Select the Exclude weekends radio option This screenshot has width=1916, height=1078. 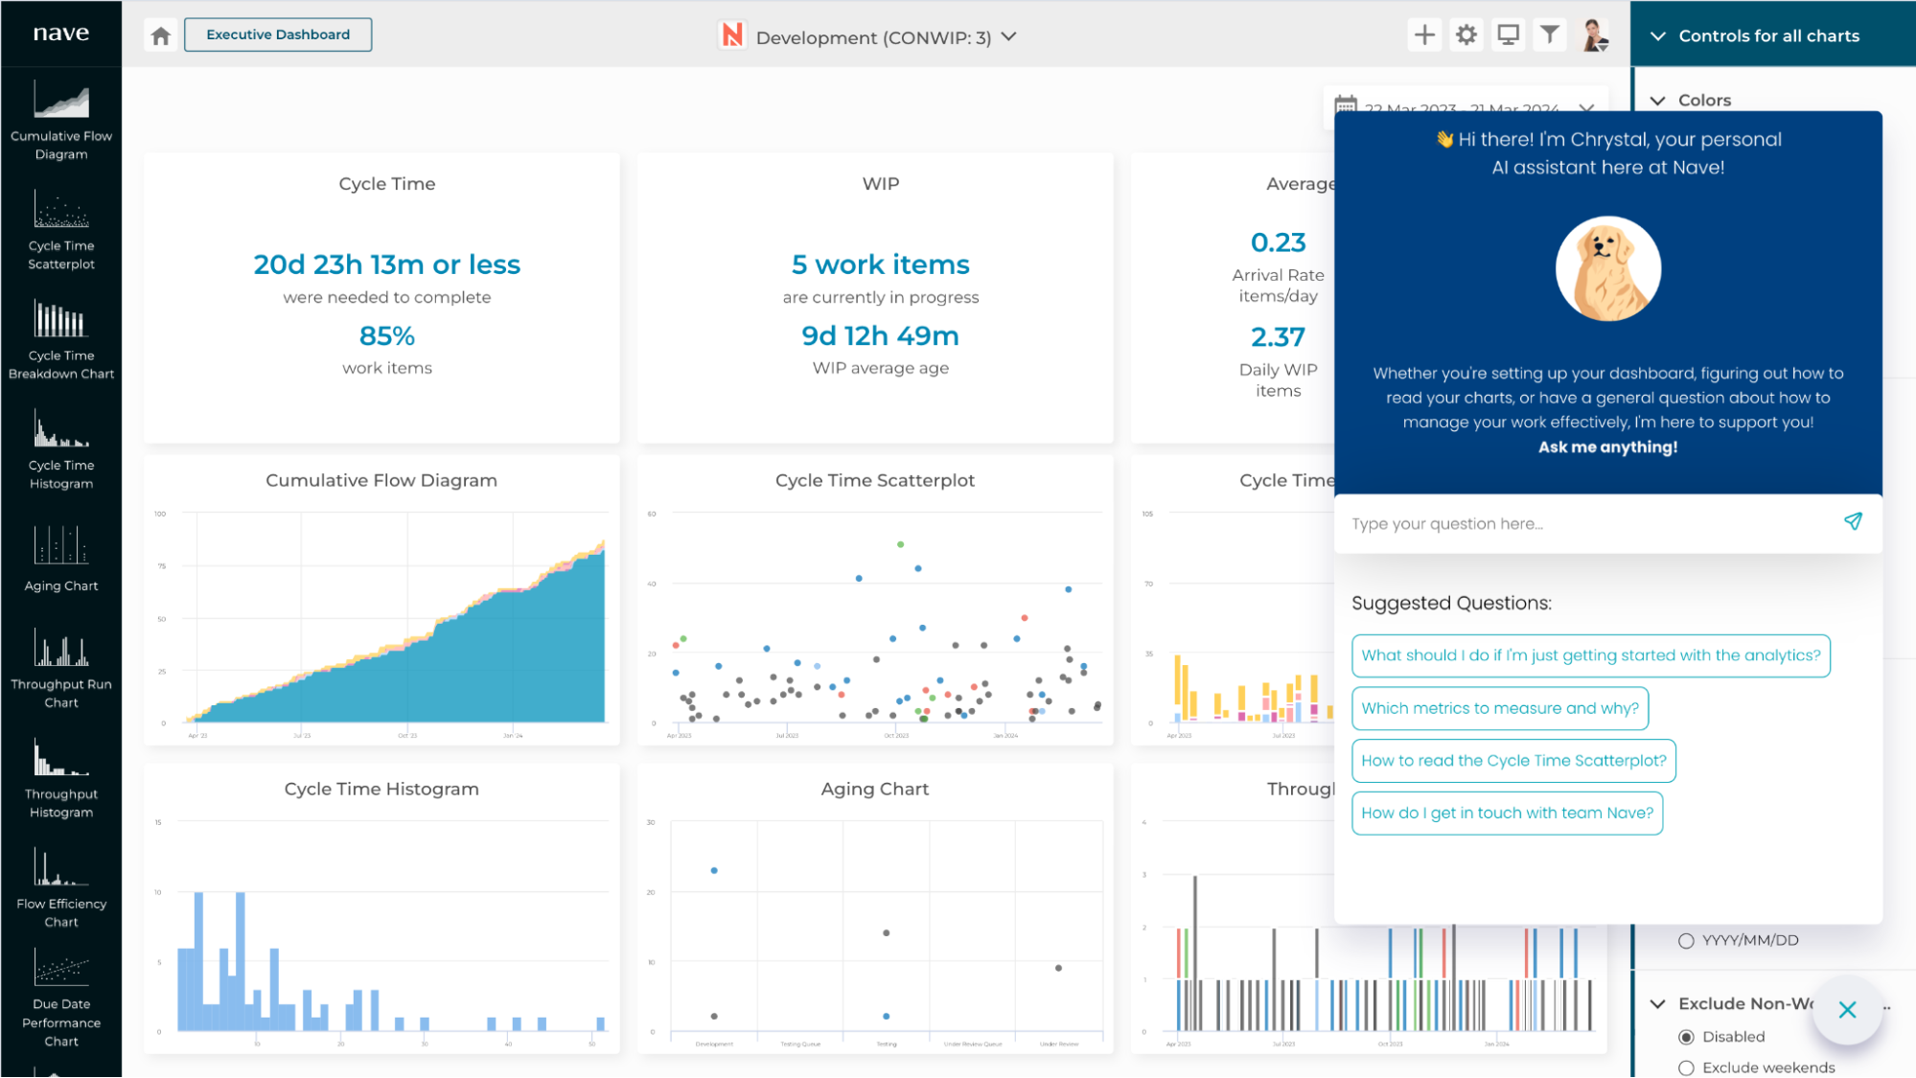point(1686,1067)
